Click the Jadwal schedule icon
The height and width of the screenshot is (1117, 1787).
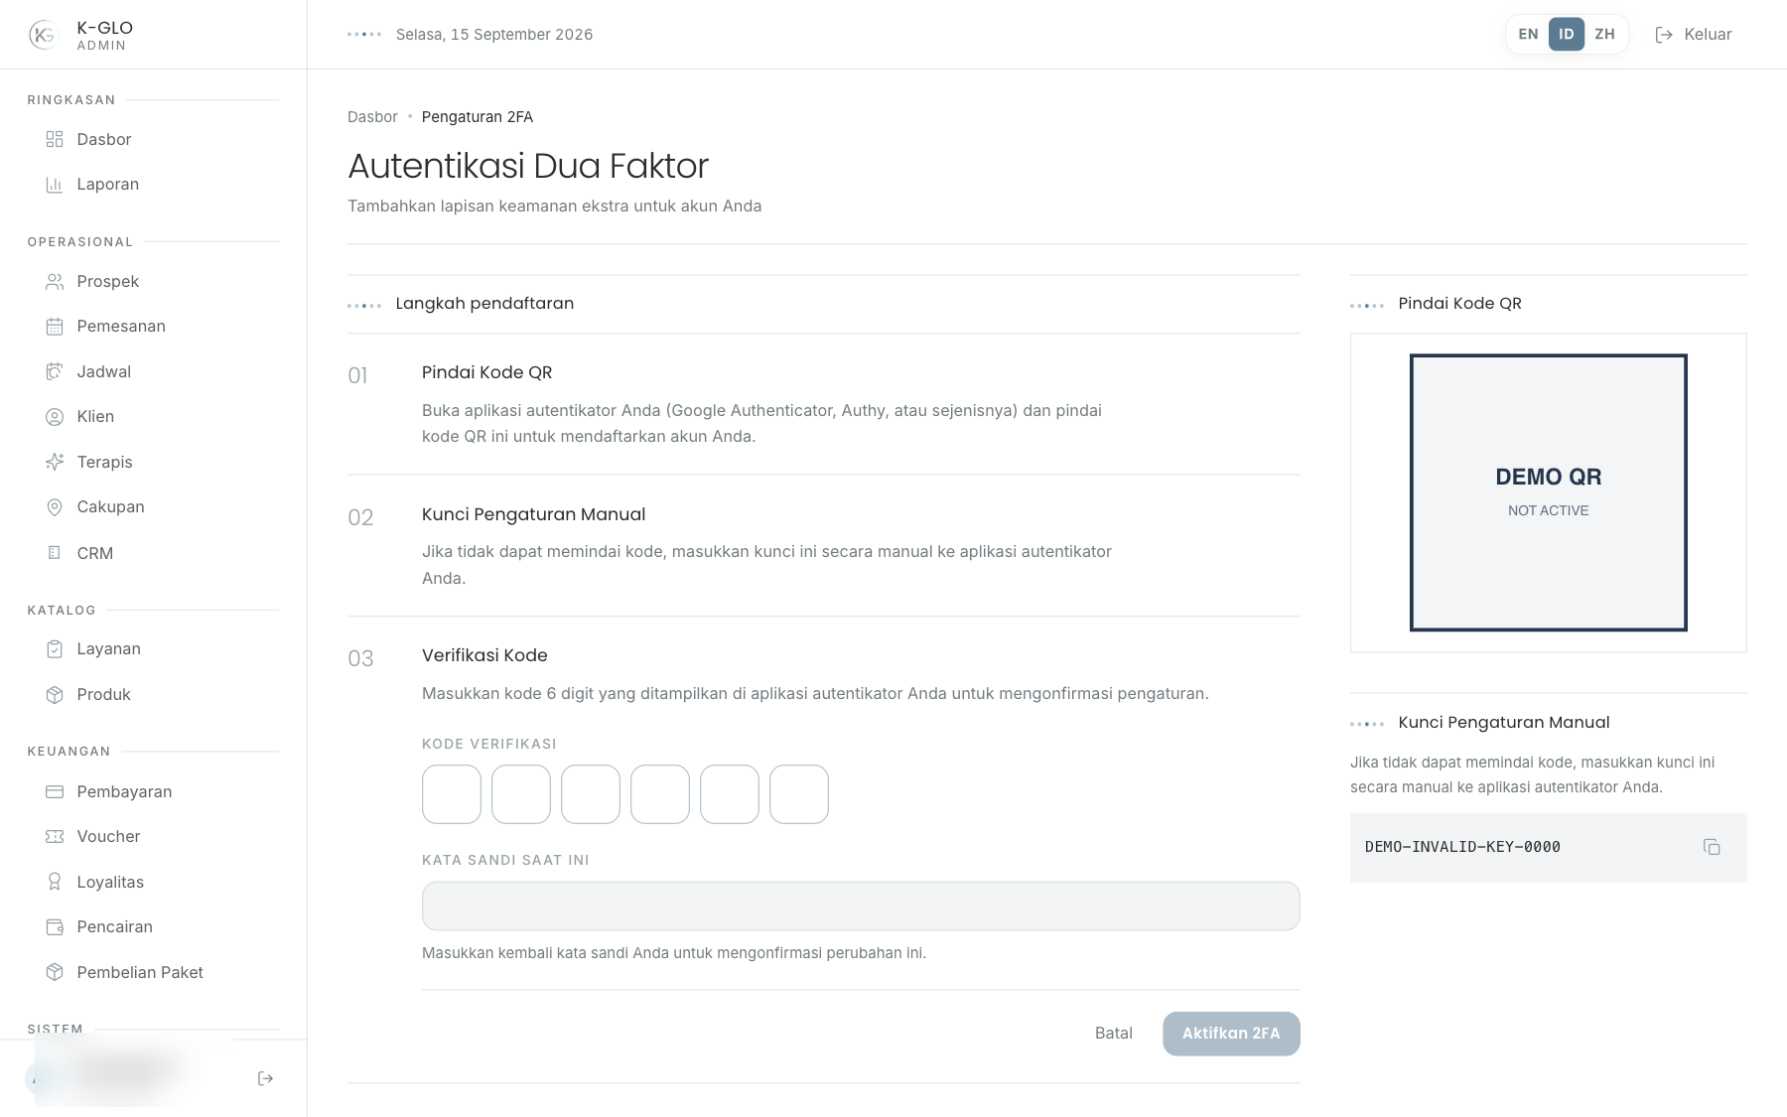click(x=55, y=372)
